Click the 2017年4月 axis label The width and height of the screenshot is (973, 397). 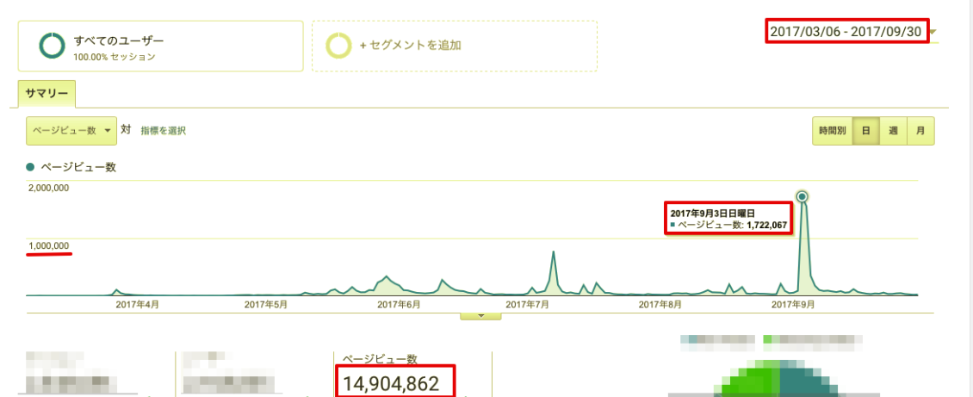pyautogui.click(x=137, y=305)
